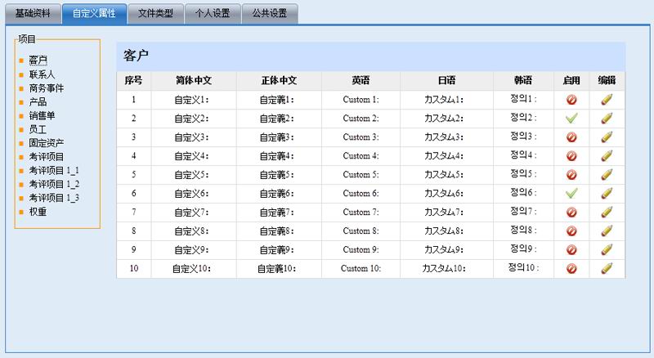This screenshot has width=654, height=358.
Task: Open 固定资产 in project list
Action: tap(47, 143)
